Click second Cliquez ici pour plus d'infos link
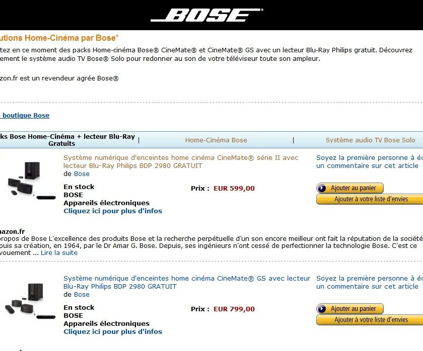Image resolution: width=423 pixels, height=351 pixels. coord(113,331)
